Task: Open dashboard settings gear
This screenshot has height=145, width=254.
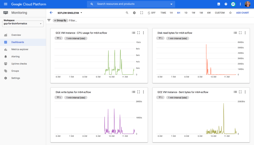Action: 134,13
